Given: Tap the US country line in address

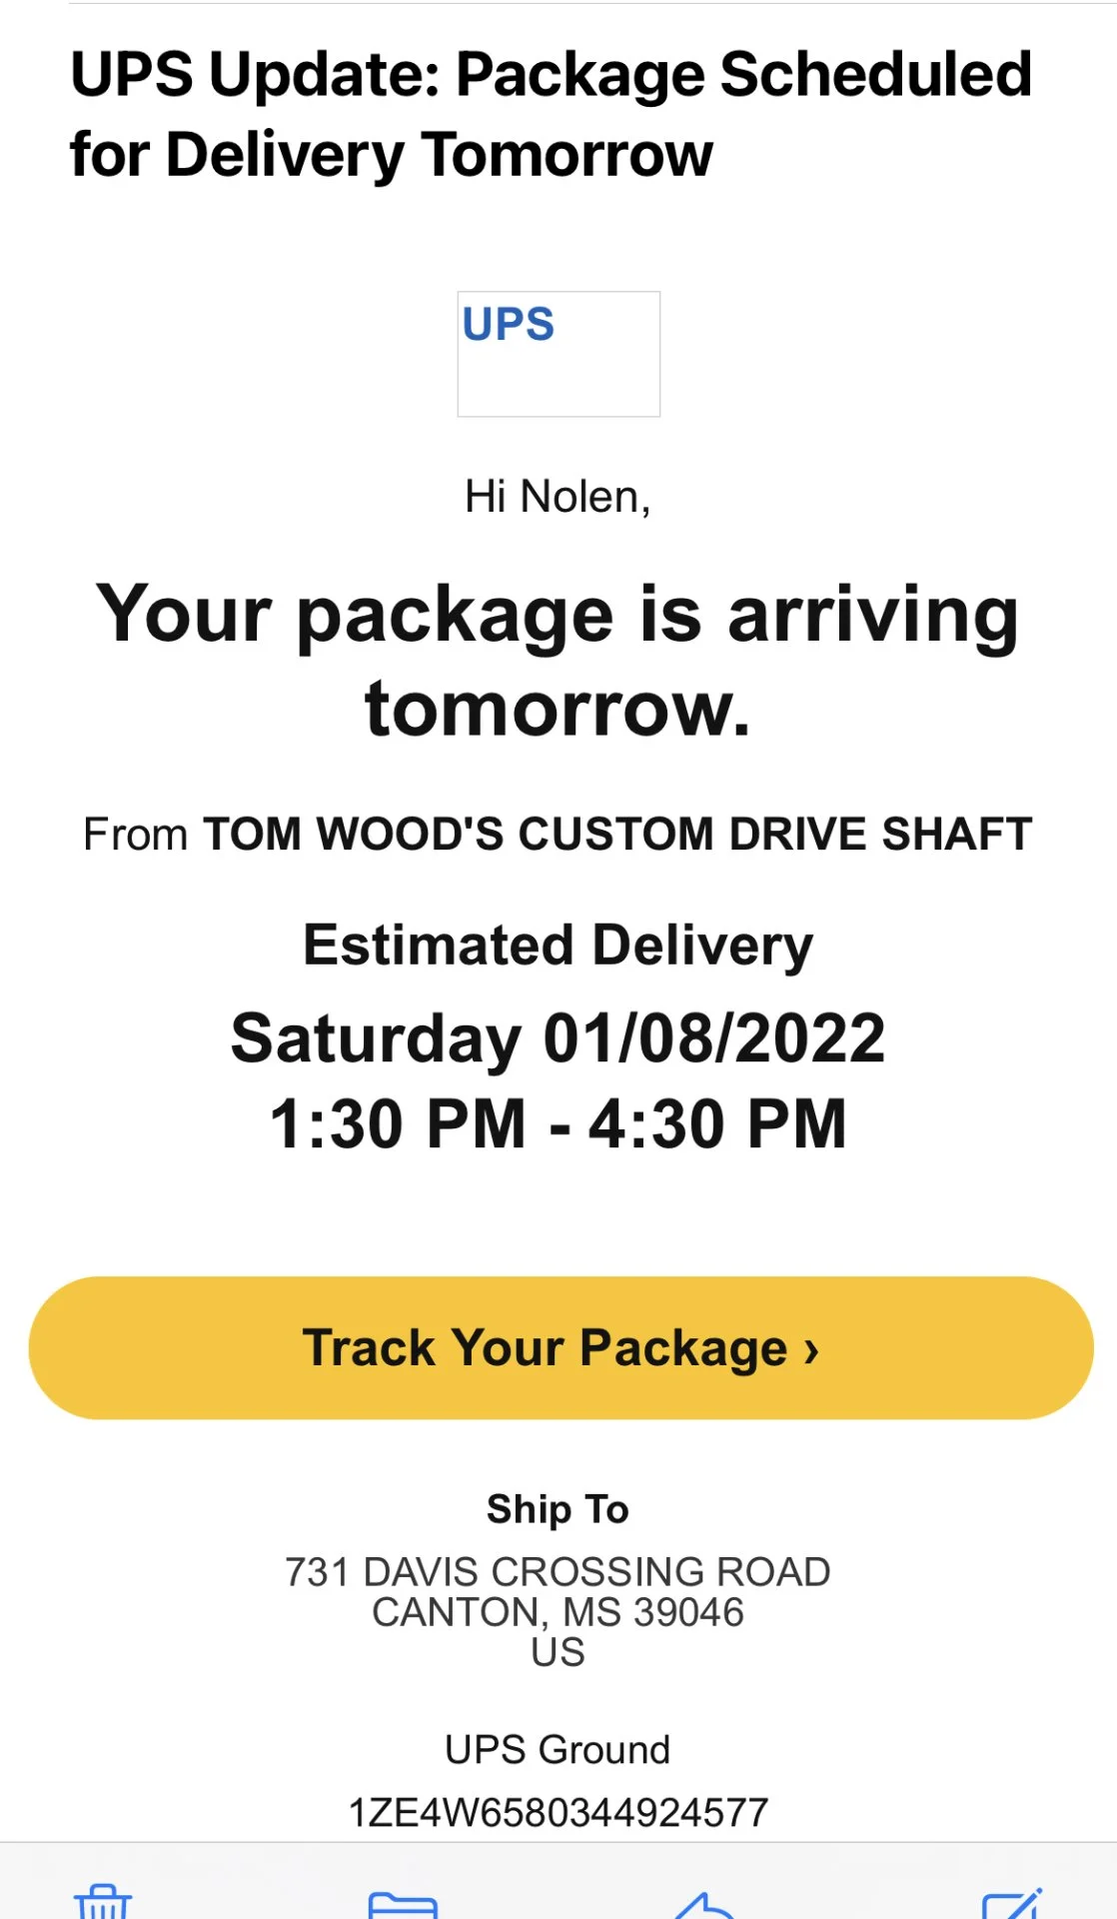Looking at the screenshot, I should 558,1652.
